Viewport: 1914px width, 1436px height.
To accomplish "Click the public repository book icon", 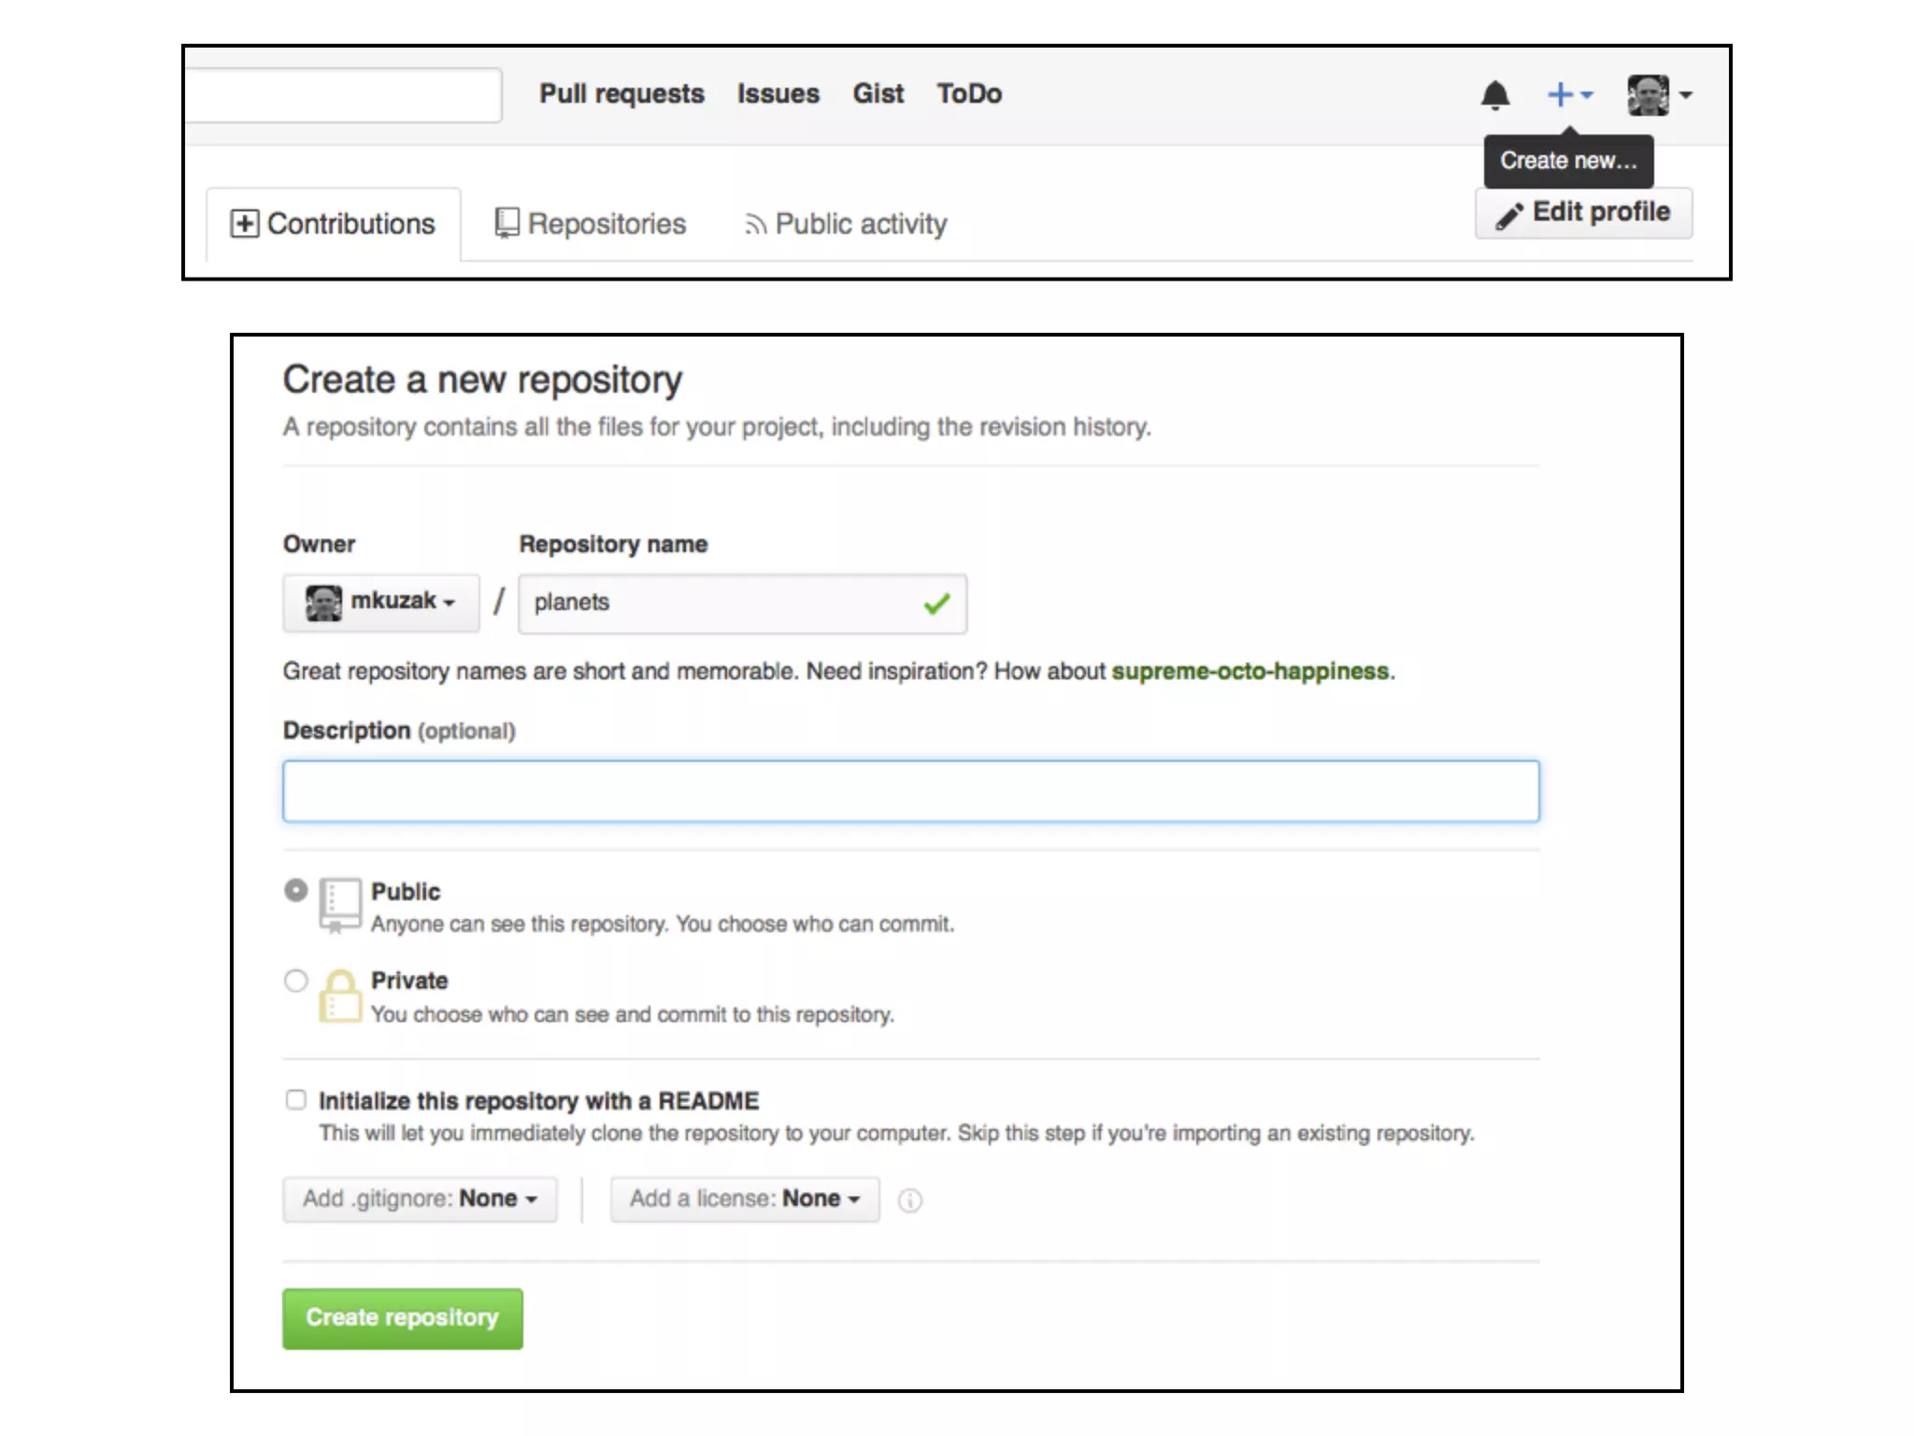I will (x=339, y=904).
